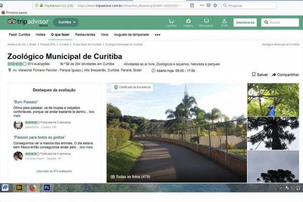303x202 pixels.
Task: Open Adobe Bridge from the taskbar
Action: 19,187
